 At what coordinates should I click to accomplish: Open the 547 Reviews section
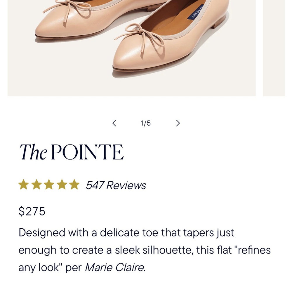[x=115, y=185]
